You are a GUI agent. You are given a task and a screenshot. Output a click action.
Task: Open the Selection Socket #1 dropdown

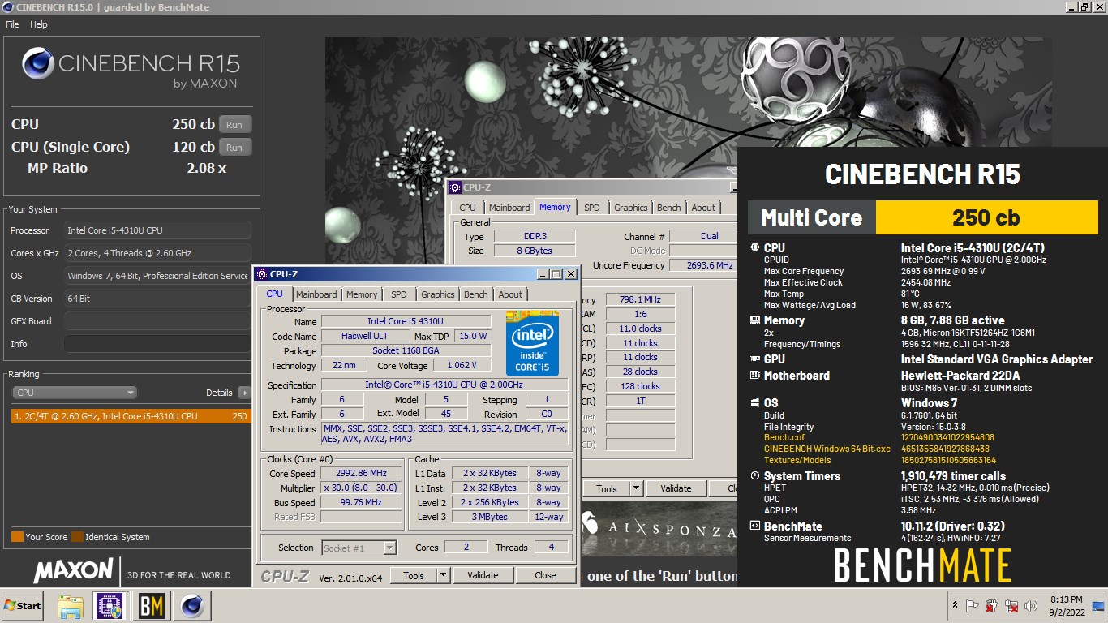tap(359, 548)
